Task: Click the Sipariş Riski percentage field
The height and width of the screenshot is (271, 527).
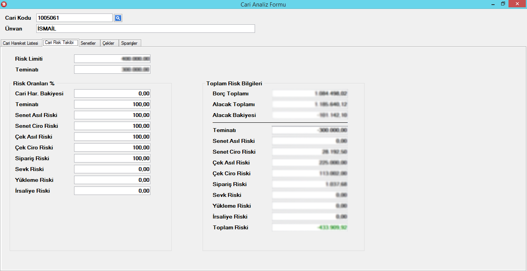Action: 112,158
